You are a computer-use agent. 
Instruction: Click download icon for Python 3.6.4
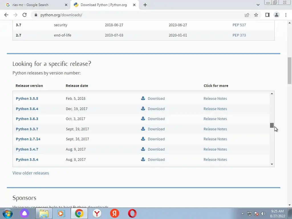point(143,109)
